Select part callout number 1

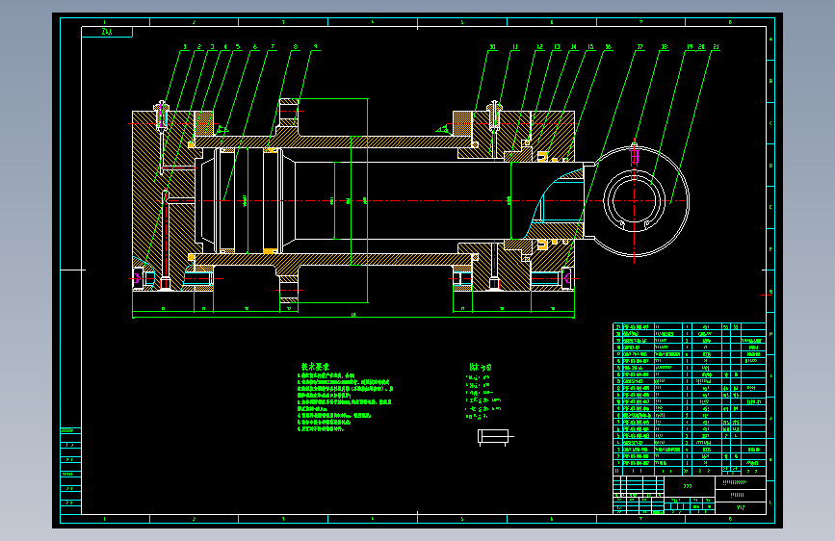tap(185, 47)
